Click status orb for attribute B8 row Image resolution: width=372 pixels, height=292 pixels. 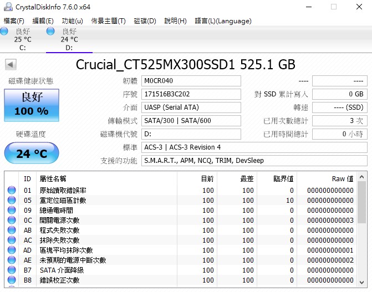[x=12, y=280]
